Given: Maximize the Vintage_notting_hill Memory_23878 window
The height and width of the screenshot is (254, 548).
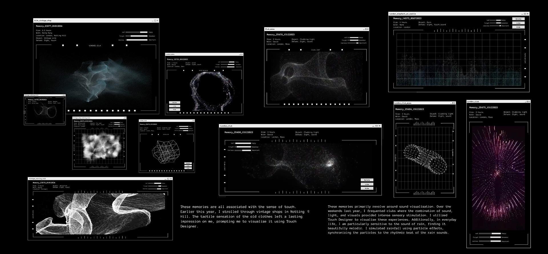Looking at the screenshot, I should coord(168,179).
